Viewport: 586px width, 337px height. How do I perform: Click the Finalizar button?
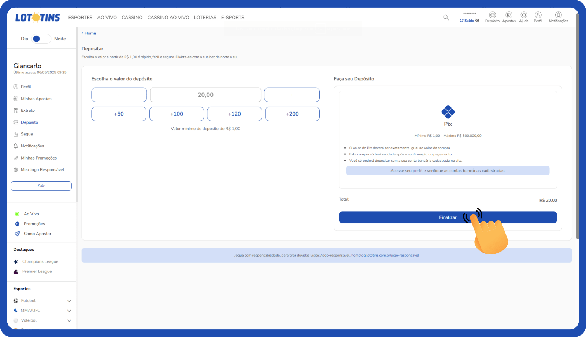448,217
